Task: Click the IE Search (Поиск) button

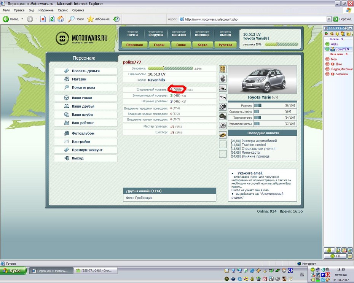Action: [76, 19]
